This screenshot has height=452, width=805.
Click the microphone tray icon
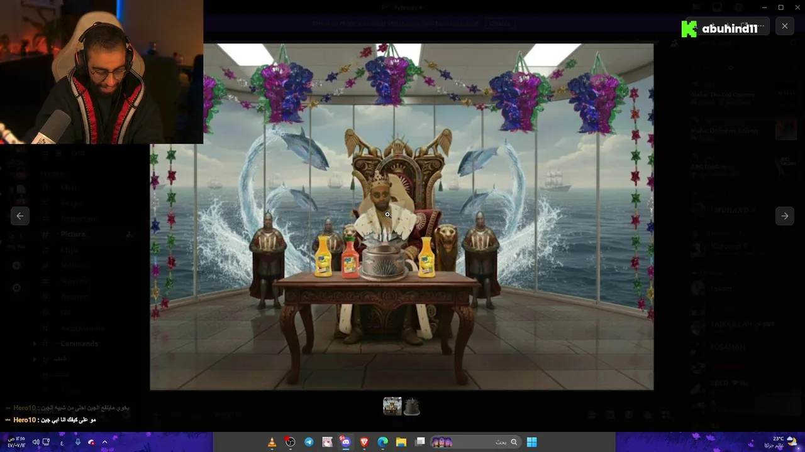(77, 442)
